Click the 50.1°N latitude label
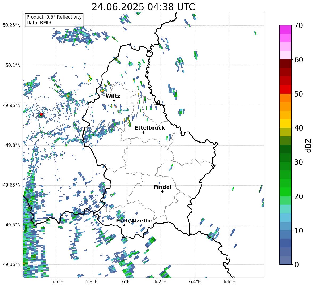The width and height of the screenshot is (315, 287). coord(13,65)
